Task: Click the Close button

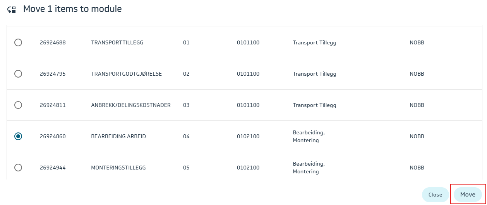Action: coord(435,195)
